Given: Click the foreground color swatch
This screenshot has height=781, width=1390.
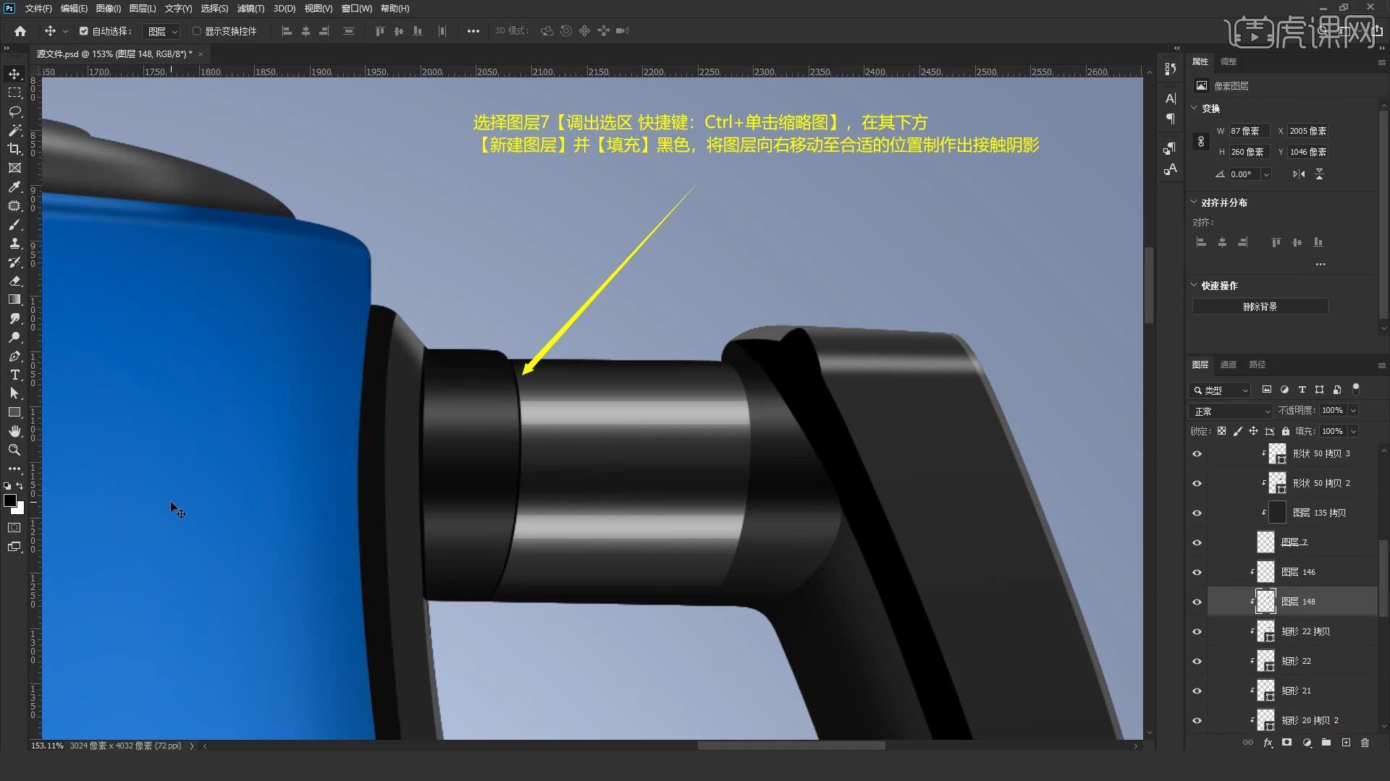Looking at the screenshot, I should tap(10, 500).
